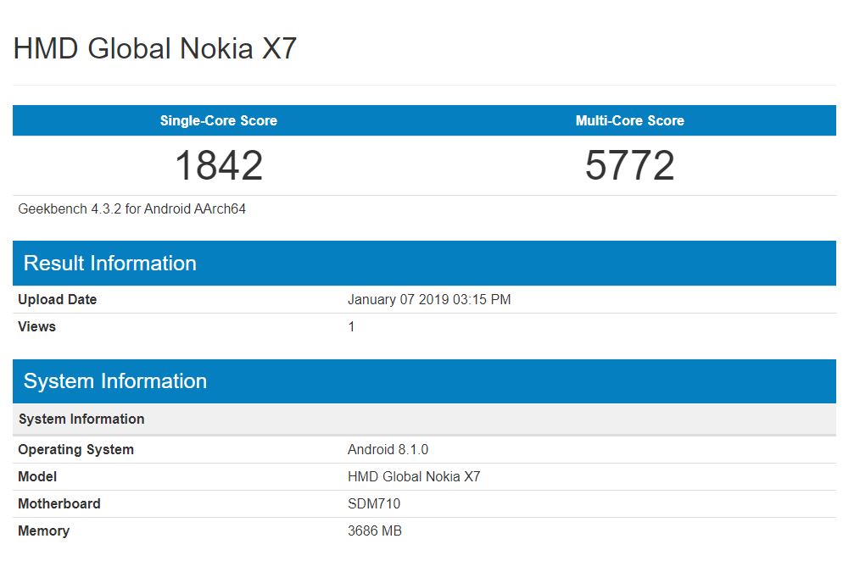This screenshot has width=843, height=561.
Task: Click the "Result Information" section heading
Action: point(110,264)
